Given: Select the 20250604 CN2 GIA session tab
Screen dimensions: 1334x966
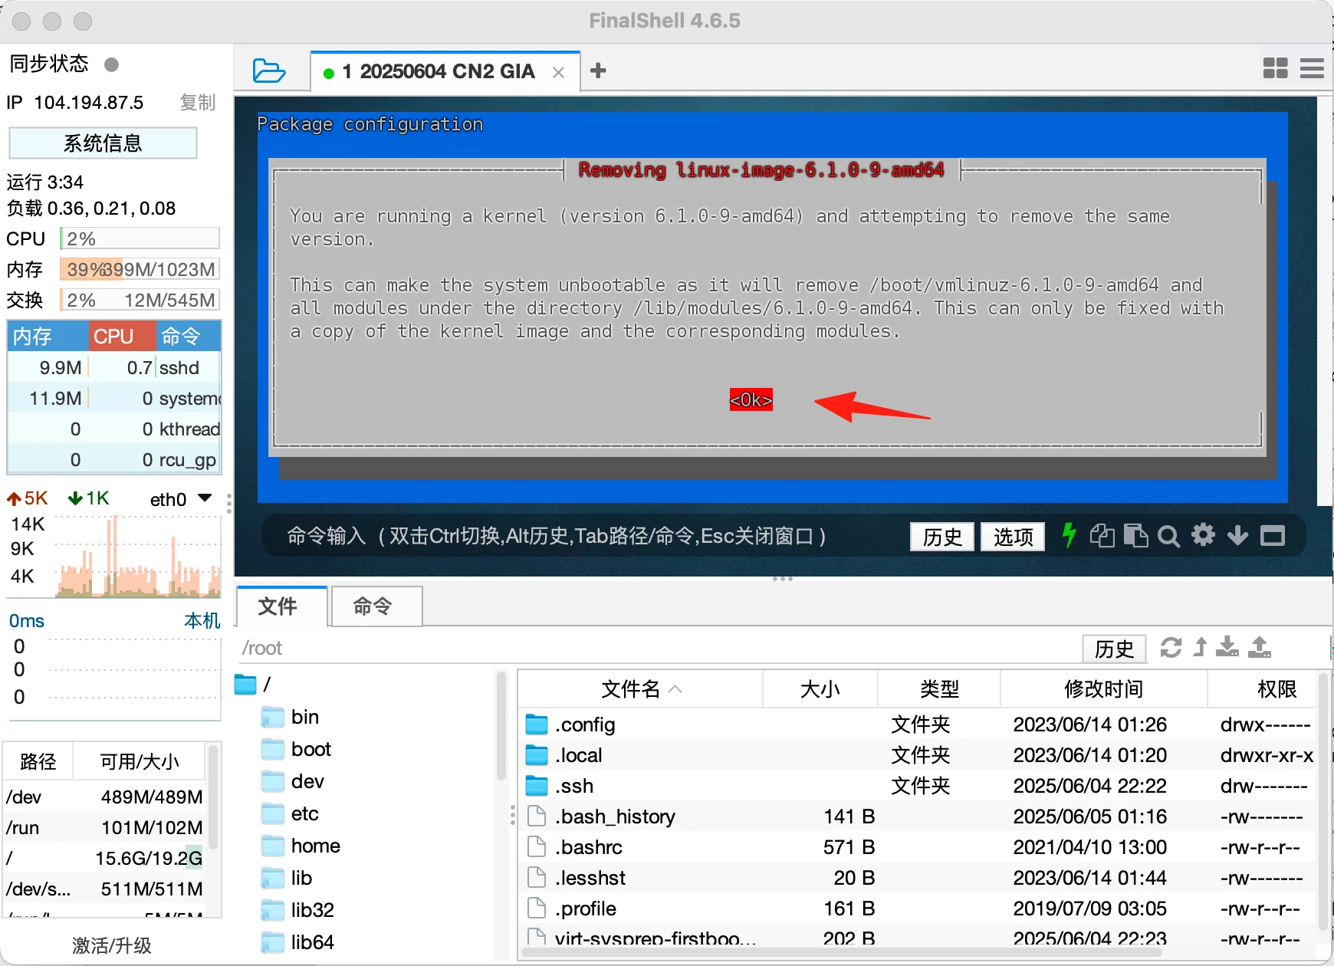Looking at the screenshot, I should click(445, 71).
